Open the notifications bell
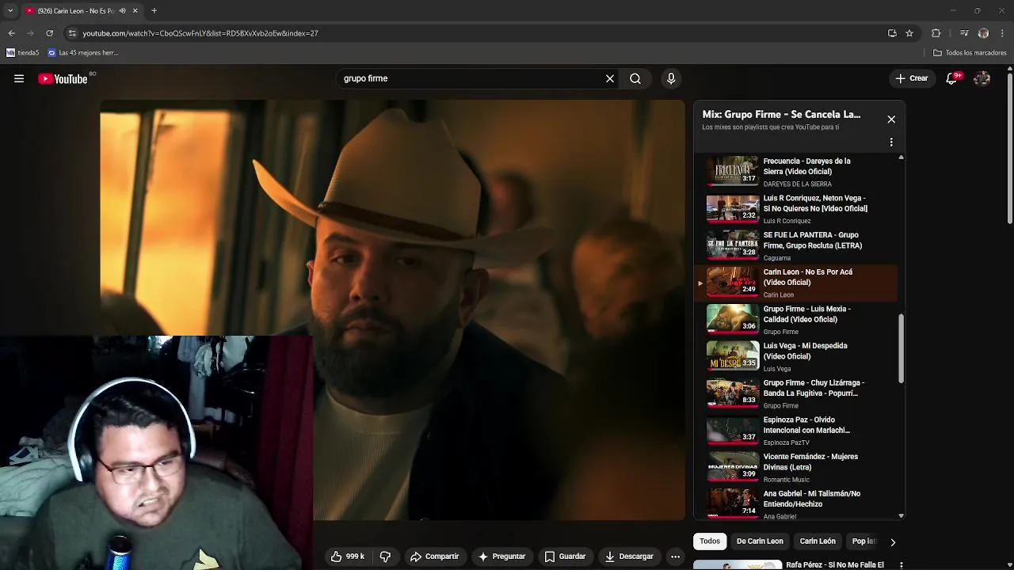 (952, 78)
